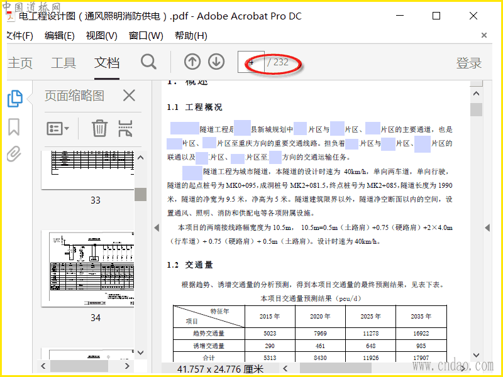Select page 34 thumbnail

point(87,269)
